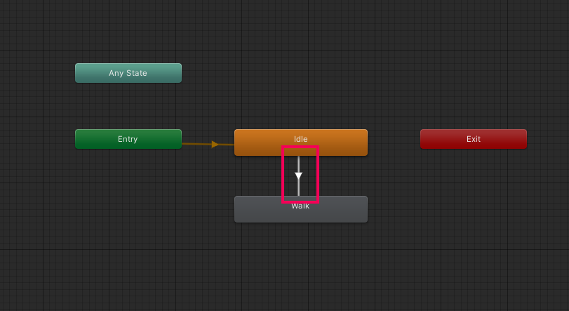This screenshot has width=569, height=311.
Task: Click empty grid directly below Entry node
Action: click(x=128, y=183)
